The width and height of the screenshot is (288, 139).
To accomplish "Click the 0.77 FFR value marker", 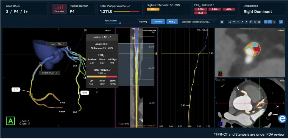I will pyautogui.click(x=16, y=90).
